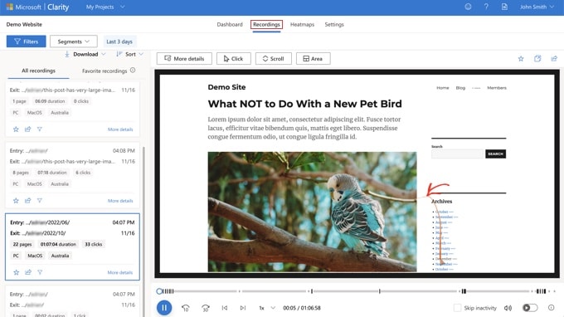Open the feedback smiley icon in header
Image resolution: width=564 pixels, height=317 pixels.
click(468, 7)
